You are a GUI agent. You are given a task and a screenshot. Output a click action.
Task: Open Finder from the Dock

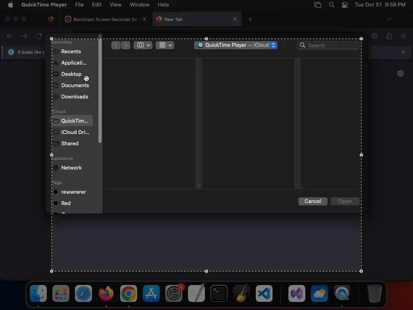pyautogui.click(x=38, y=293)
